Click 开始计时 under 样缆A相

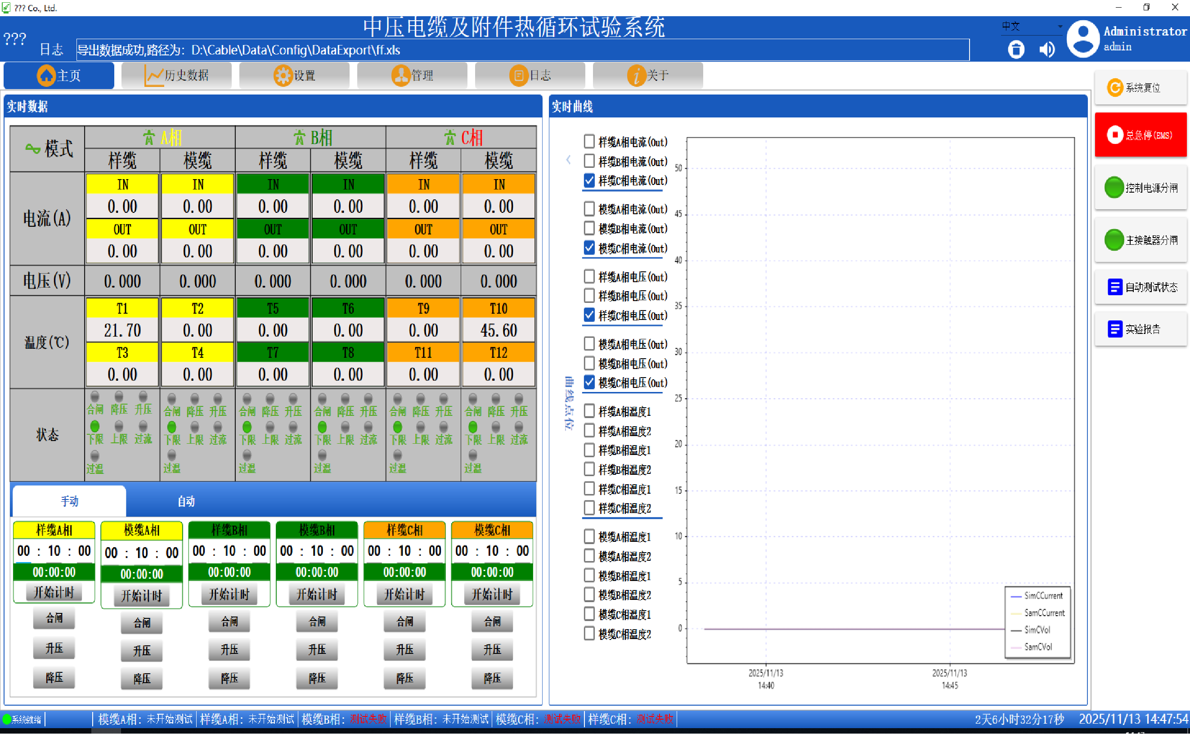tap(54, 593)
